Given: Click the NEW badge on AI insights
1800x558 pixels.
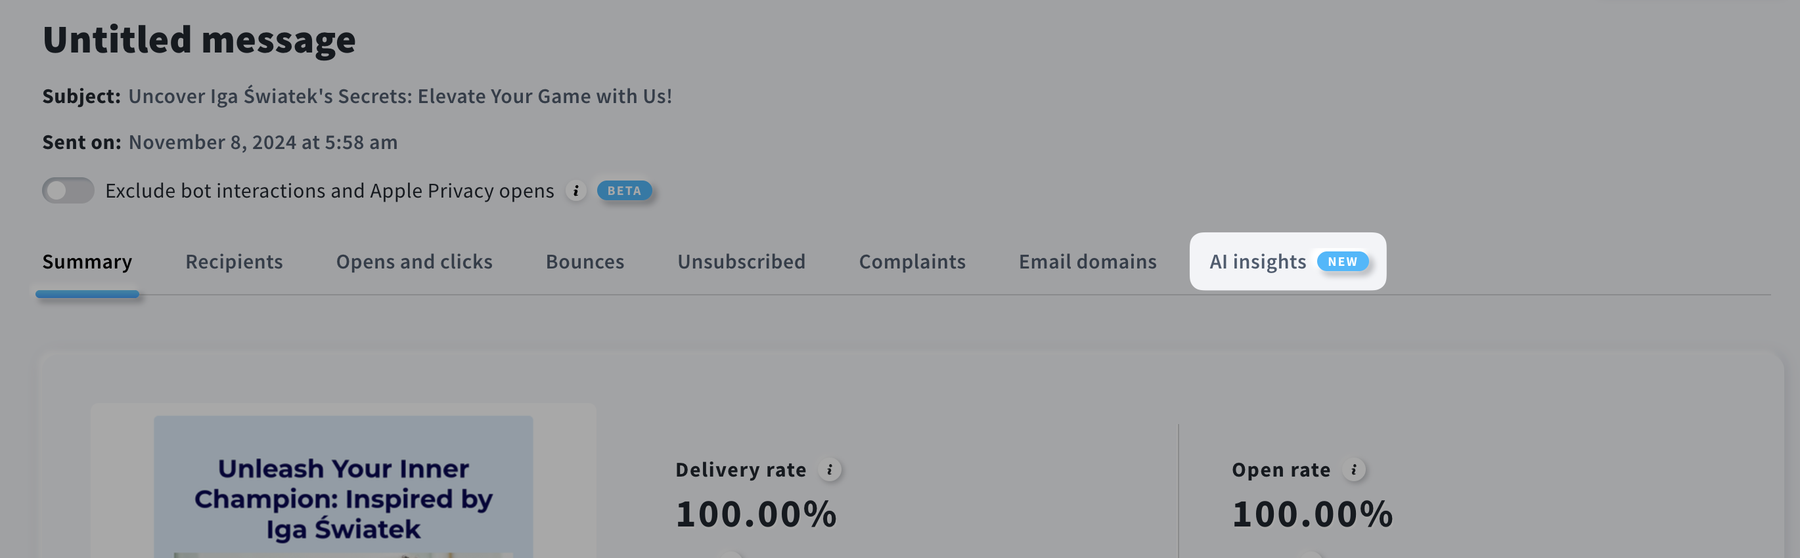Looking at the screenshot, I should pyautogui.click(x=1341, y=262).
